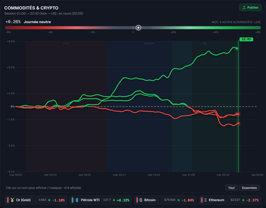The image size is (266, 208).
Task: Click the Publier button
Action: pos(250,7)
